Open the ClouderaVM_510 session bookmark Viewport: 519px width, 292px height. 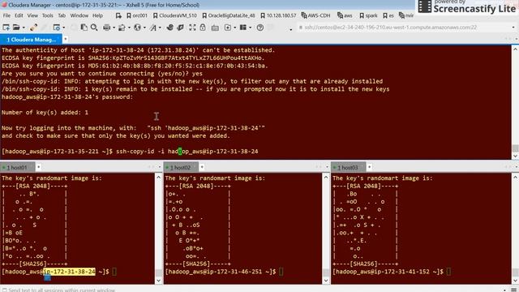175,15
